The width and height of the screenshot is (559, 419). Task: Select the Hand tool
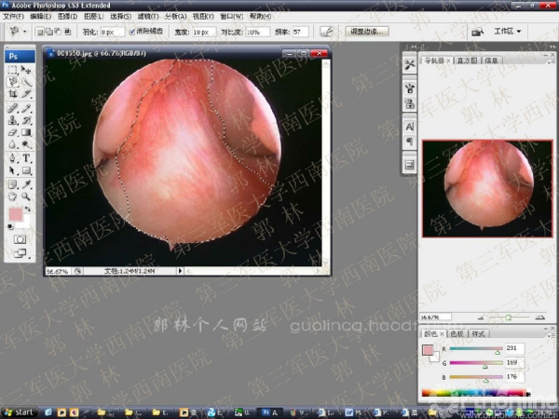click(x=13, y=196)
